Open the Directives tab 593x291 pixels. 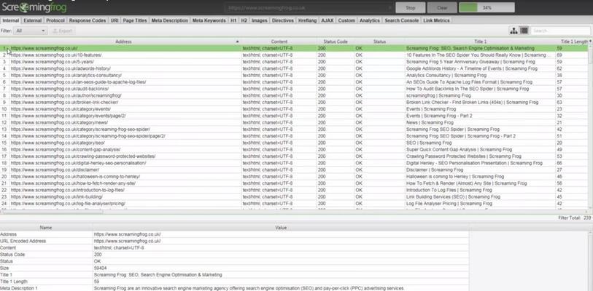(283, 21)
